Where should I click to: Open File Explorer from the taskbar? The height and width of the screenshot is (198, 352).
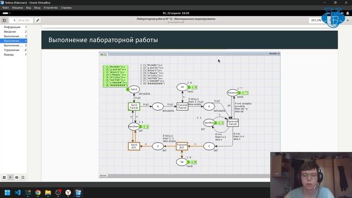[x=48, y=193]
